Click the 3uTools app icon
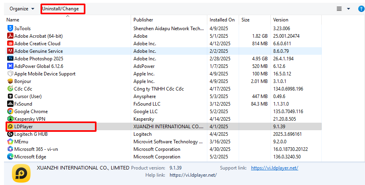Image resolution: width=365 pixels, height=185 pixels. 10,29
